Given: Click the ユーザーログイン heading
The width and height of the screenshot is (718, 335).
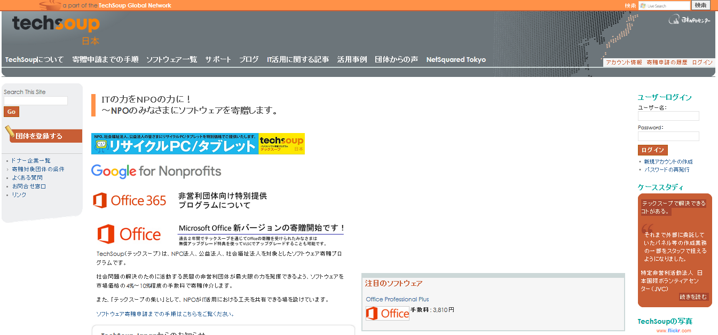Looking at the screenshot, I should 665,97.
